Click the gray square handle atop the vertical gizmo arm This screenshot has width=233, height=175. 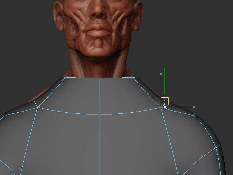(161, 74)
